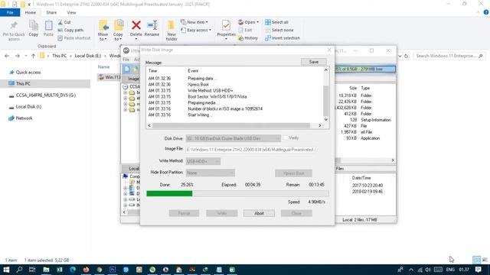Click the taskbar search magnifier
490x275 pixels.
[x=19, y=270]
